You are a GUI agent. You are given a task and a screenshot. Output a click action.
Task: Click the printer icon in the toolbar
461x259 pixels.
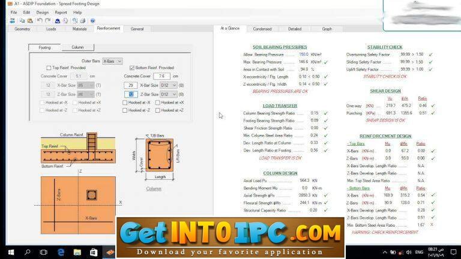[x=83, y=20]
